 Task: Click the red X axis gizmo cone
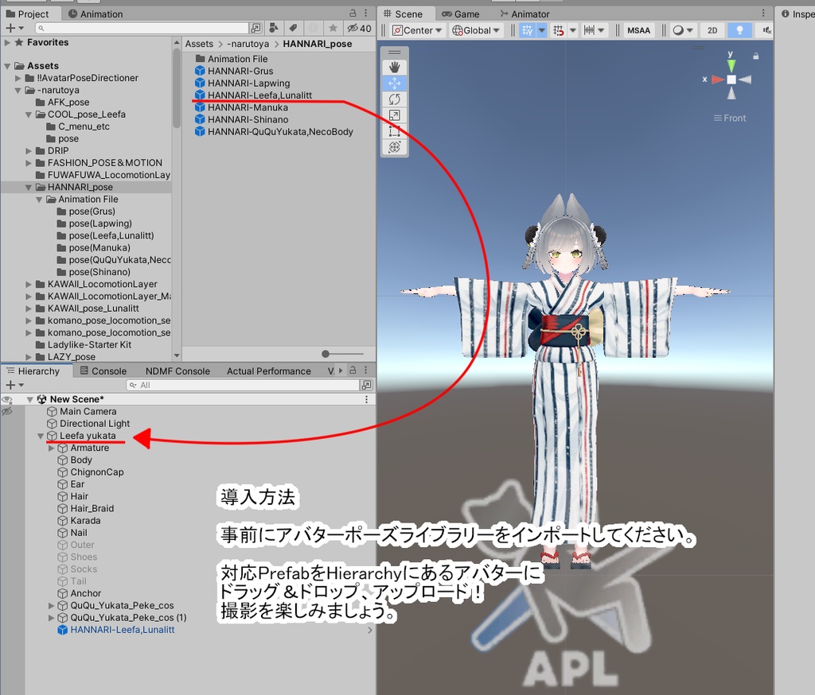(x=718, y=80)
